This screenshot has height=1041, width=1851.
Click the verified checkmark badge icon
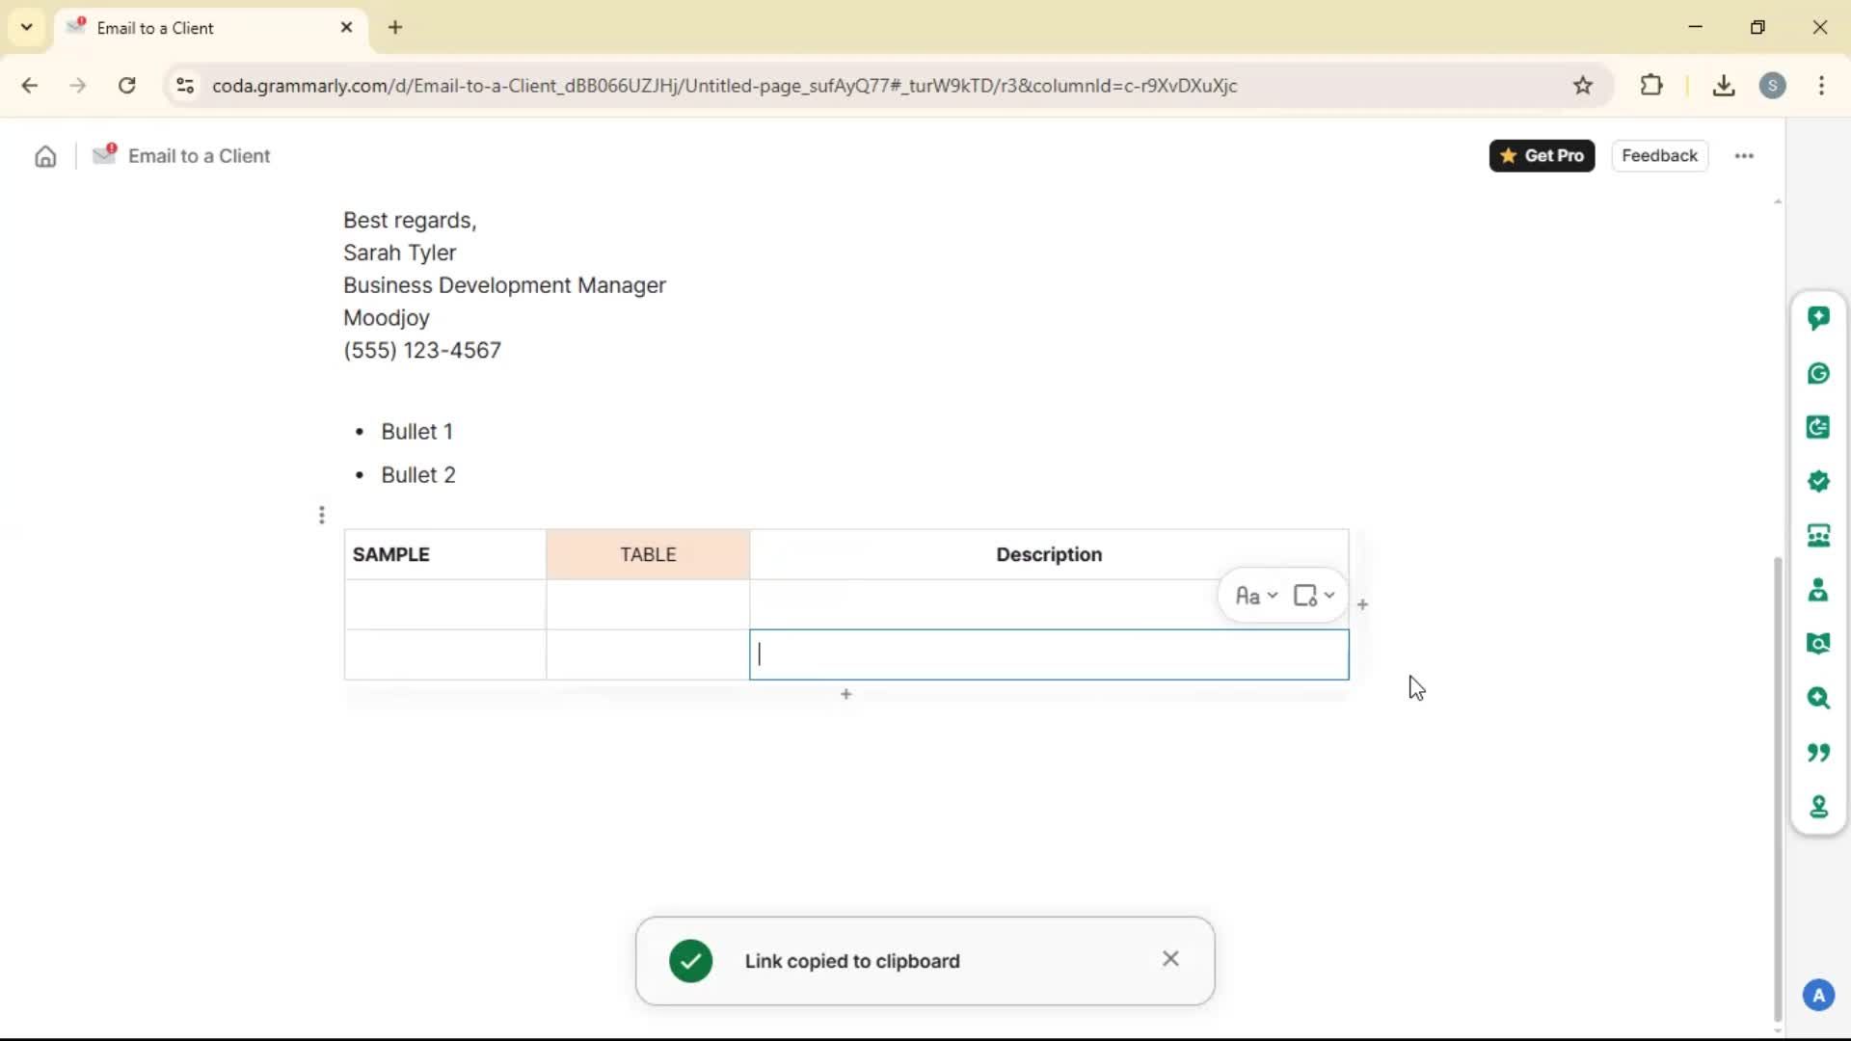point(1818,481)
